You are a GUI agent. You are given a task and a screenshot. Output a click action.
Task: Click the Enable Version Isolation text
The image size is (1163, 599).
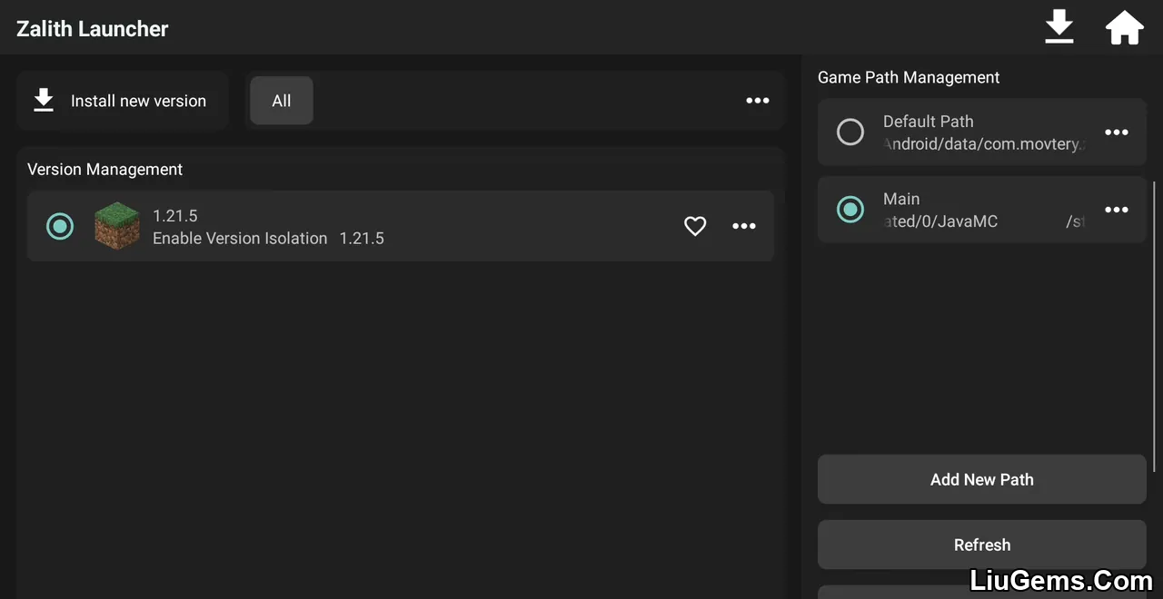240,239
